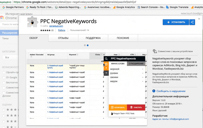Click the five-star rating
This screenshot has height=128, width=203.
[x=45, y=30]
